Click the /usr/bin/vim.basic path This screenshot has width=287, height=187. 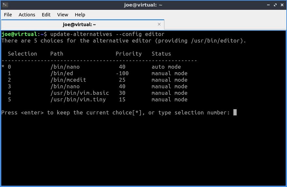[x=80, y=93]
